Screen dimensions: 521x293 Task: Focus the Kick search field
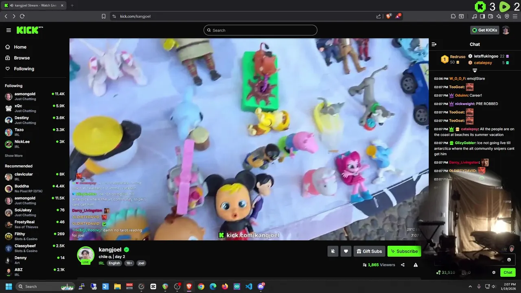[x=260, y=30]
